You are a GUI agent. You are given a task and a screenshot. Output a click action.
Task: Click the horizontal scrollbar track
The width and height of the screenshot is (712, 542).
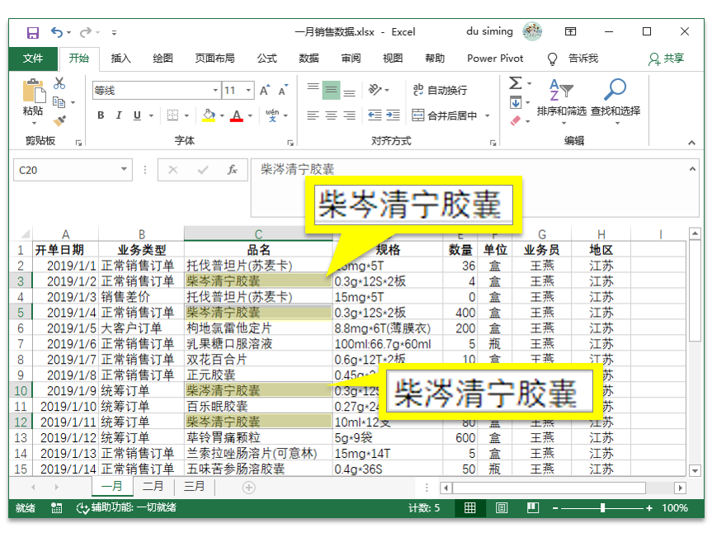(x=660, y=488)
